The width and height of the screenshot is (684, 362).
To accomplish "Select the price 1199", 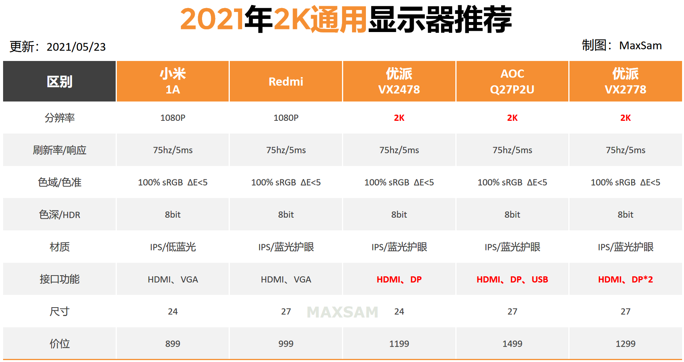I will pyautogui.click(x=399, y=344).
